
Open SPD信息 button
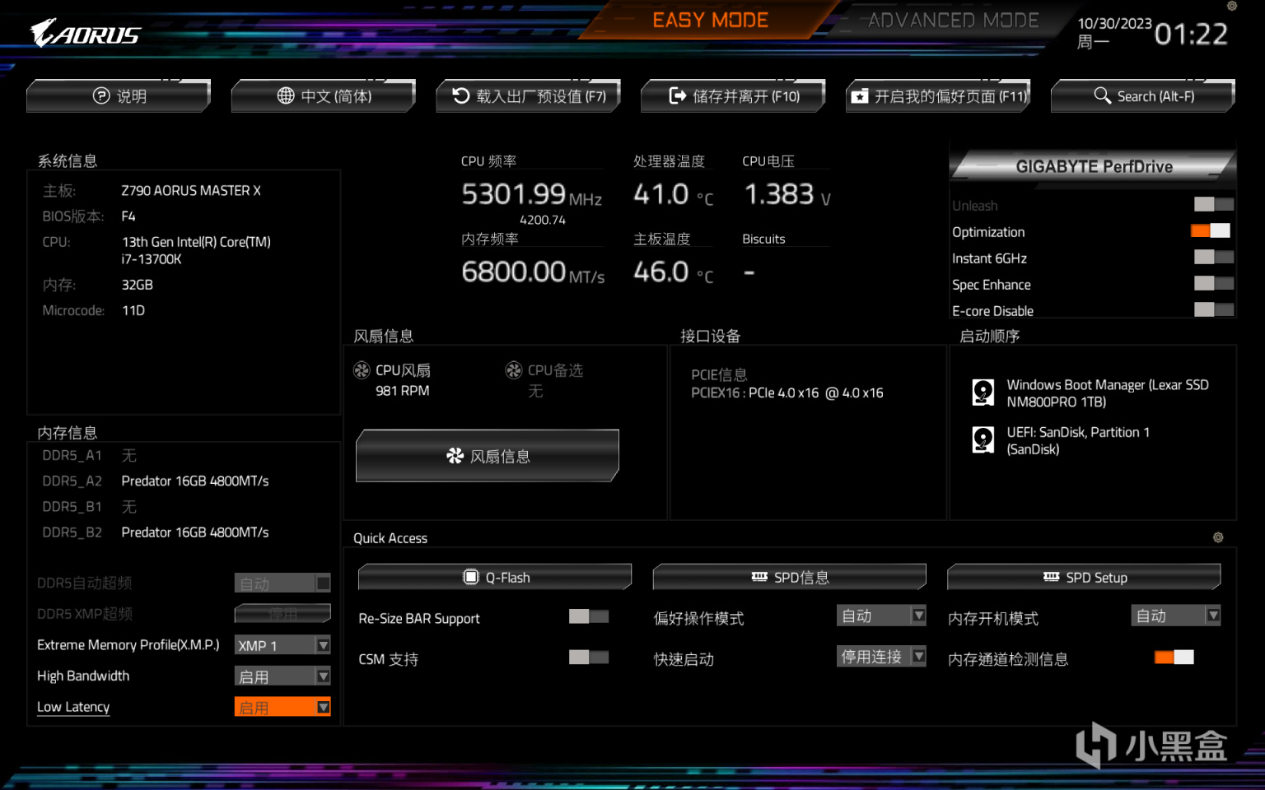point(790,577)
